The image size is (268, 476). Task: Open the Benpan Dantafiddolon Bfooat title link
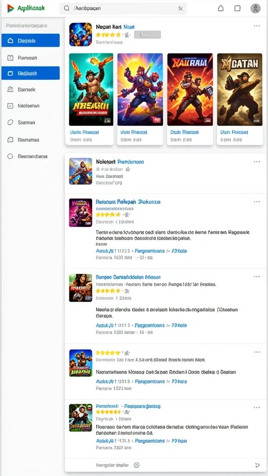(x=128, y=277)
